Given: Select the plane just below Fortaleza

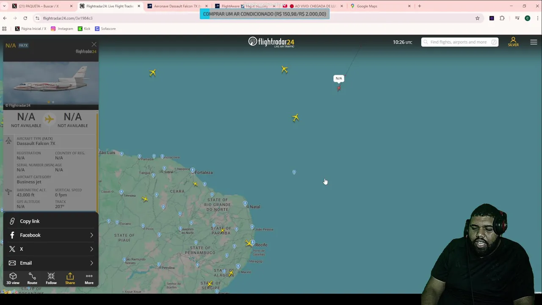Looking at the screenshot, I should pyautogui.click(x=195, y=184).
